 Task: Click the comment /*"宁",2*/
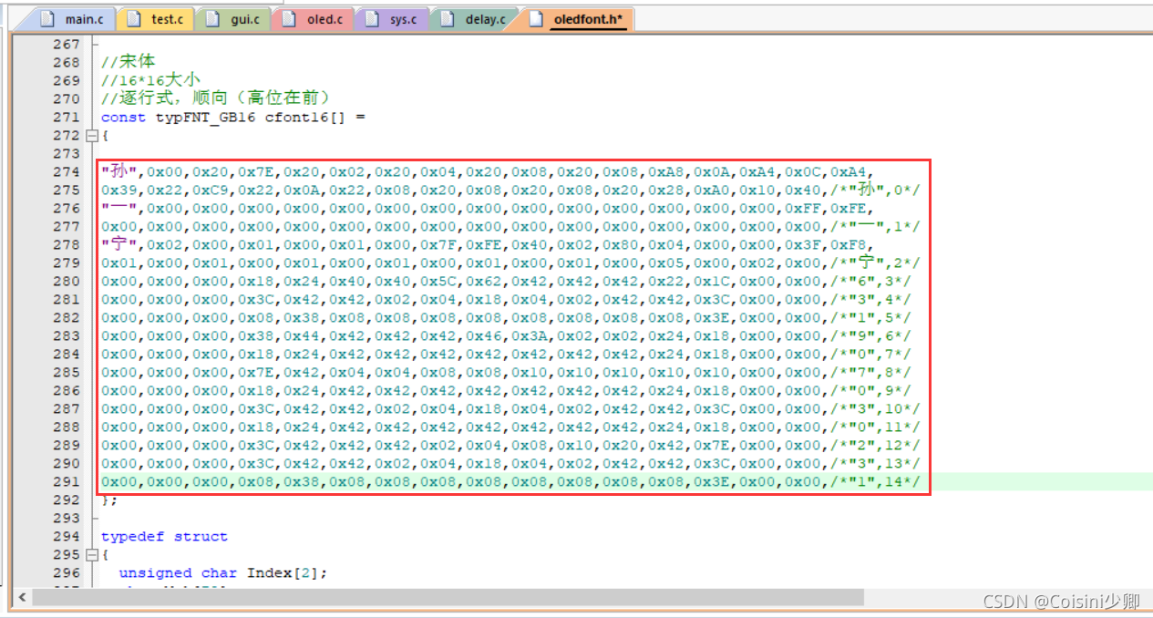[875, 263]
